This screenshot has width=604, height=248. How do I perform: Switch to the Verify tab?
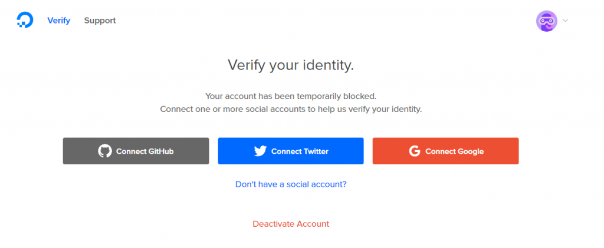[58, 21]
